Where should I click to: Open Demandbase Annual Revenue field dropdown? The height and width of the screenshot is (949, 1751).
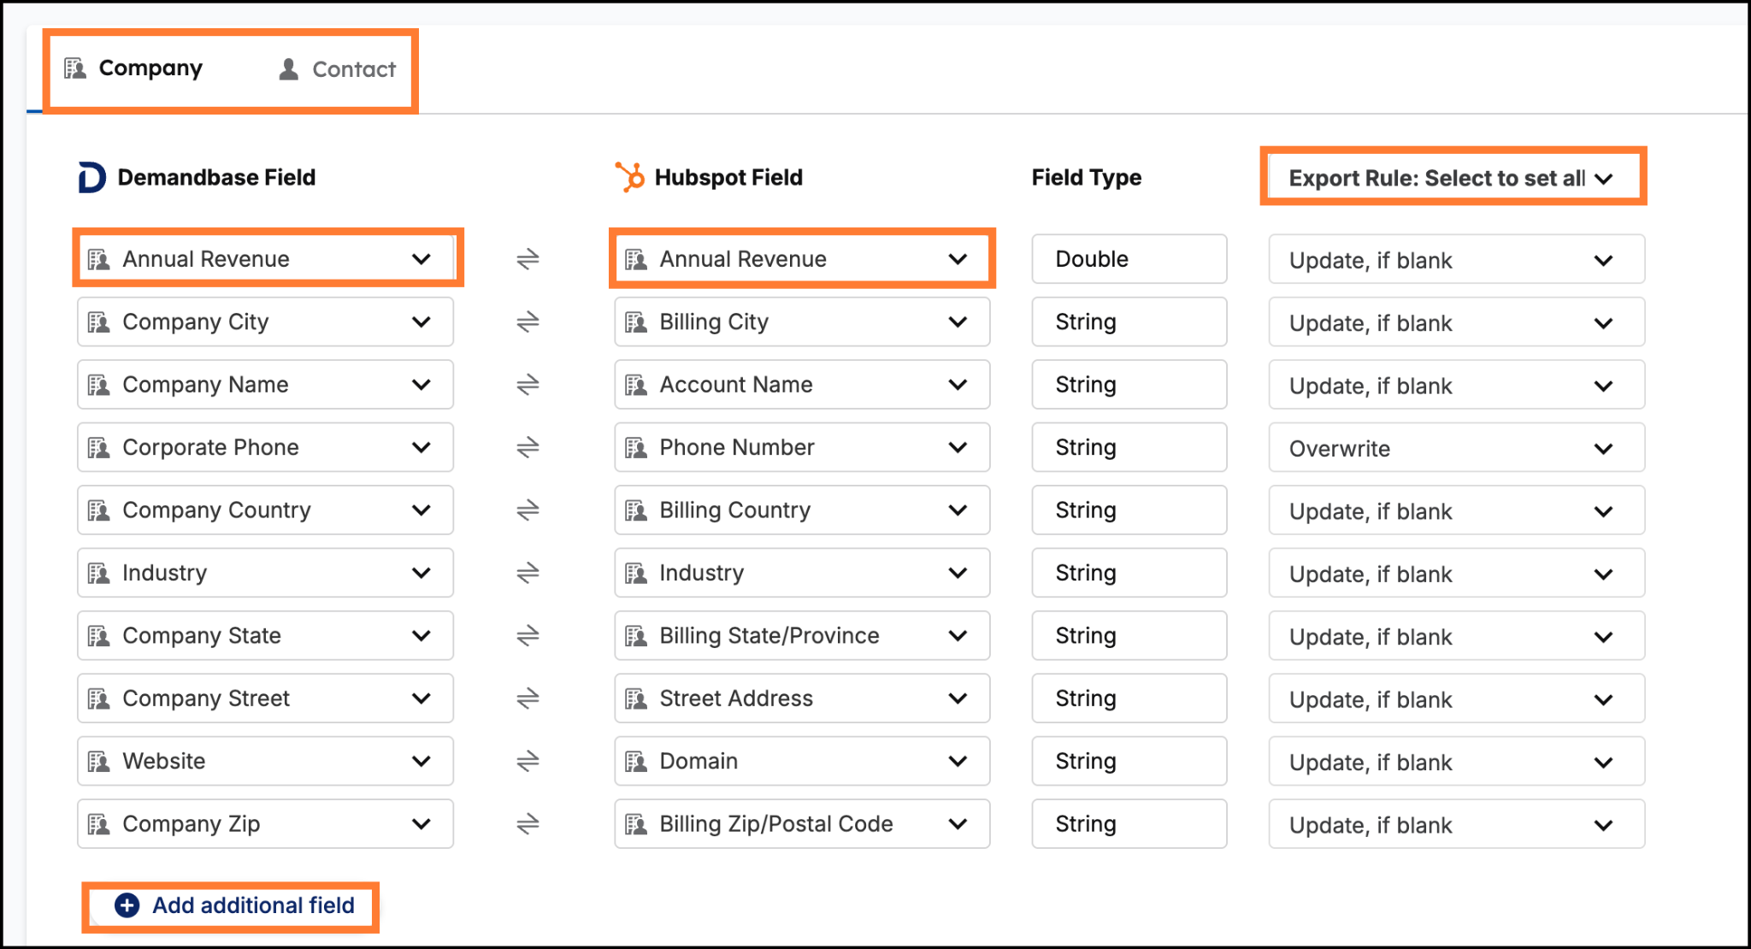pyautogui.click(x=265, y=258)
